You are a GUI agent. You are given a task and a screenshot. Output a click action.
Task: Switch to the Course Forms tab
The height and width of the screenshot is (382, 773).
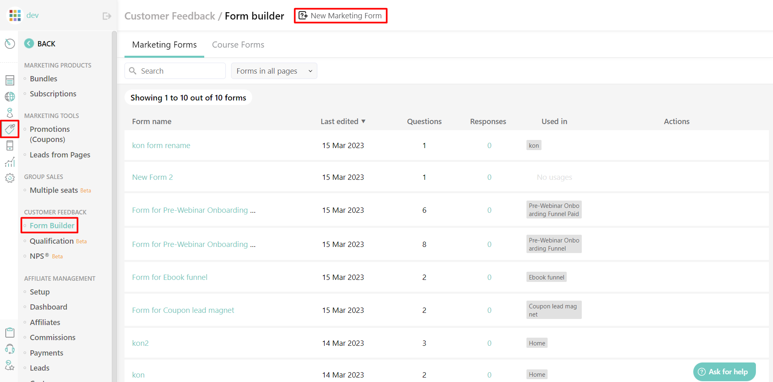(x=238, y=45)
